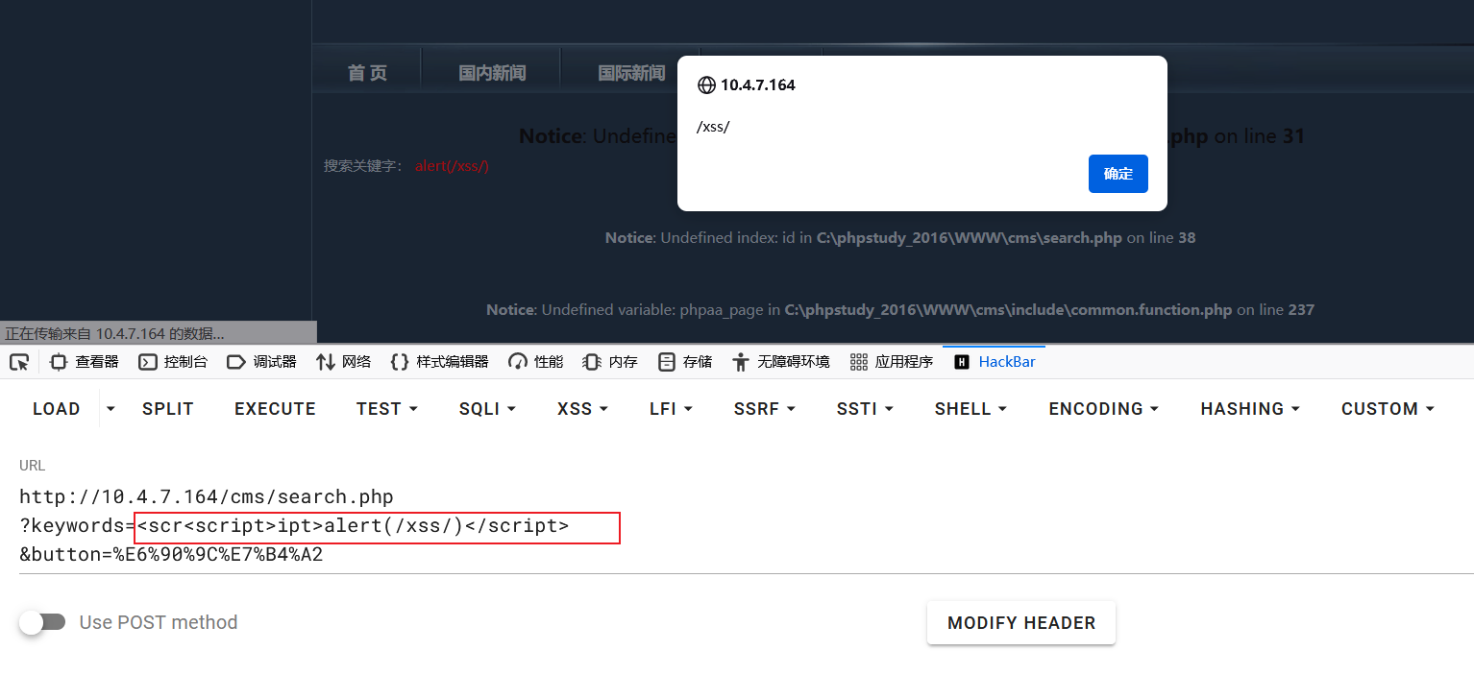Click the globe icon in alert dialog
The height and width of the screenshot is (675, 1474).
706,84
